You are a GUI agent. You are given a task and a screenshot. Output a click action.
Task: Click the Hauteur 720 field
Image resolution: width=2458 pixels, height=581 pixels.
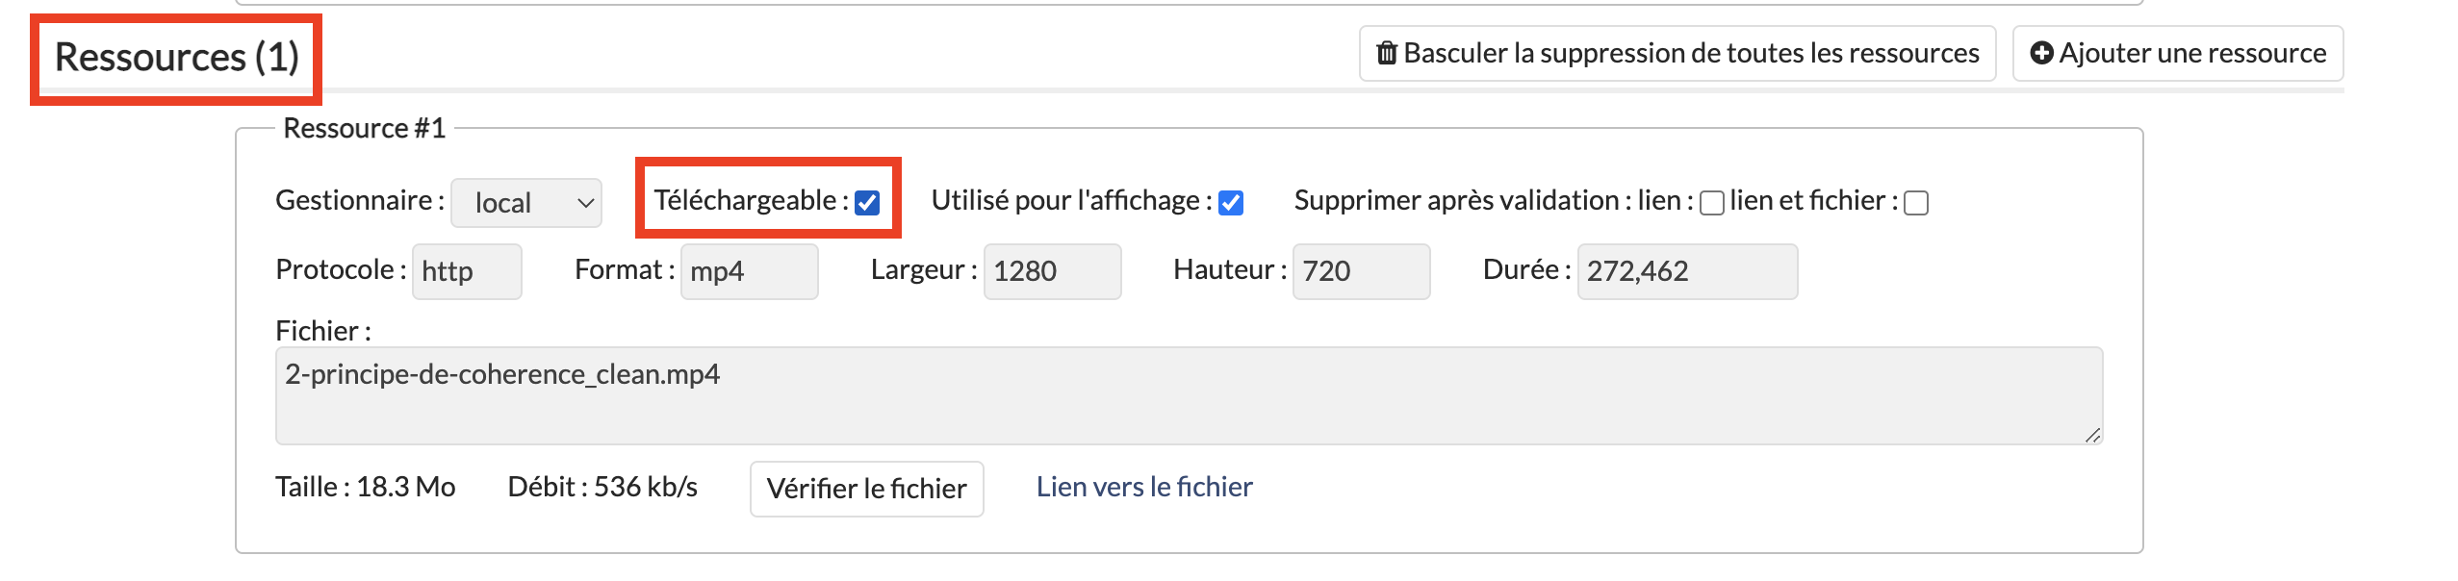pyautogui.click(x=1361, y=271)
